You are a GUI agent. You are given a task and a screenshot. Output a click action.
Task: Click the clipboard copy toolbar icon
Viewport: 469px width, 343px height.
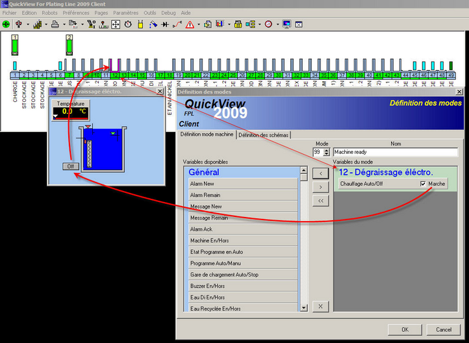(208, 24)
